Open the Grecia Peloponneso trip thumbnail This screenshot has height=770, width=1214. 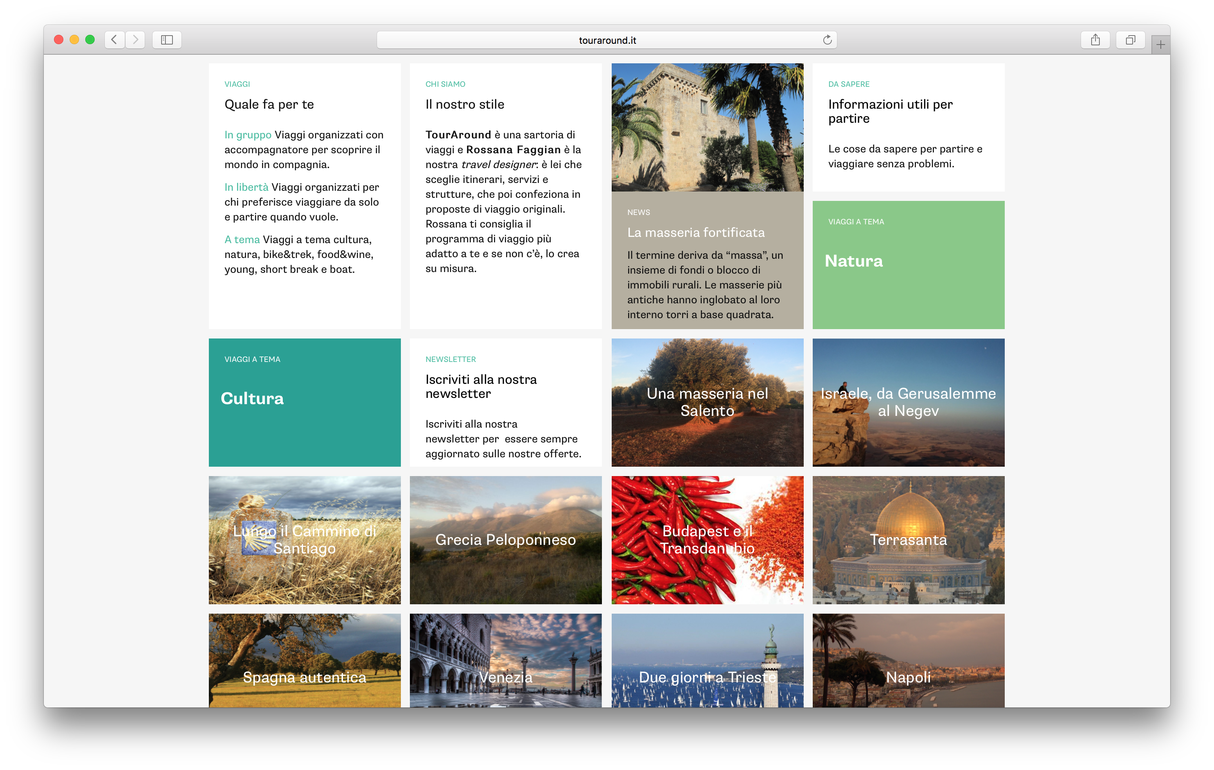point(505,540)
